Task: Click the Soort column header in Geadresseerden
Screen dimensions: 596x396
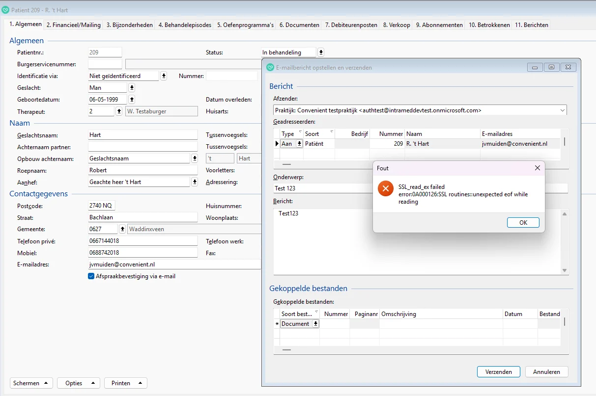Action: click(319, 134)
